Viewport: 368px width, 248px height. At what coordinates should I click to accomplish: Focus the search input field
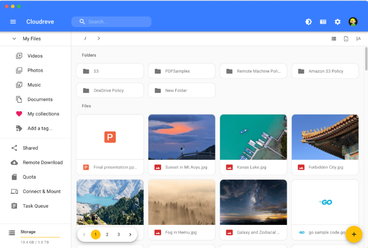tap(117, 22)
